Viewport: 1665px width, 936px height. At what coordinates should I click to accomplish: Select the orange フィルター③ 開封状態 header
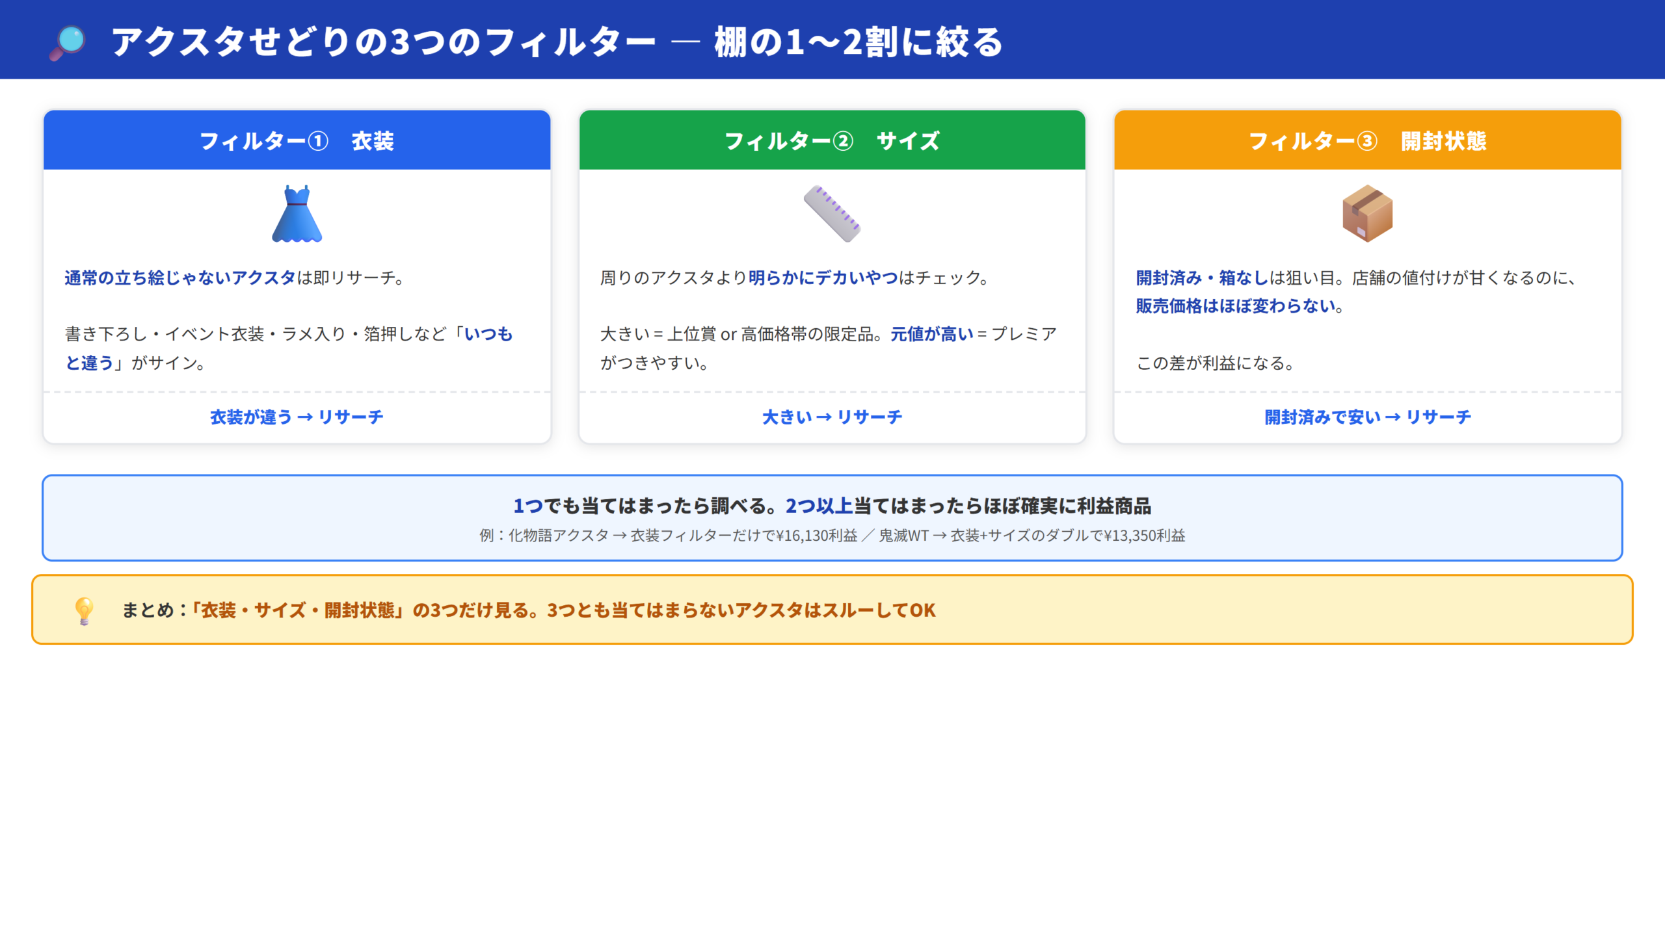pyautogui.click(x=1368, y=140)
